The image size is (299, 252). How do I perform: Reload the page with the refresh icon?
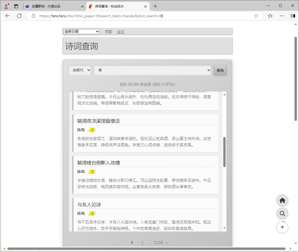[x=19, y=16]
